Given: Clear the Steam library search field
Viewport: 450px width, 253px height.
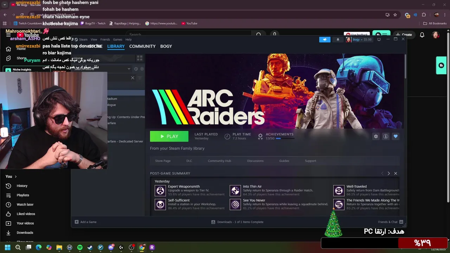Looking at the screenshot, I should [133, 78].
